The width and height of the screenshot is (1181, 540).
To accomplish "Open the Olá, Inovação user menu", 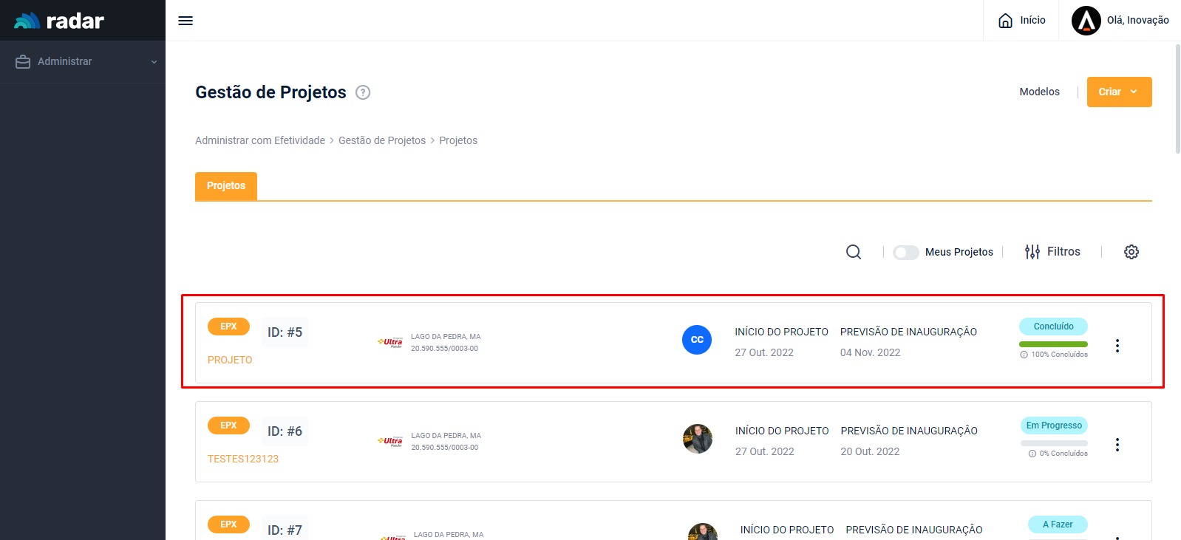I will [x=1120, y=21].
